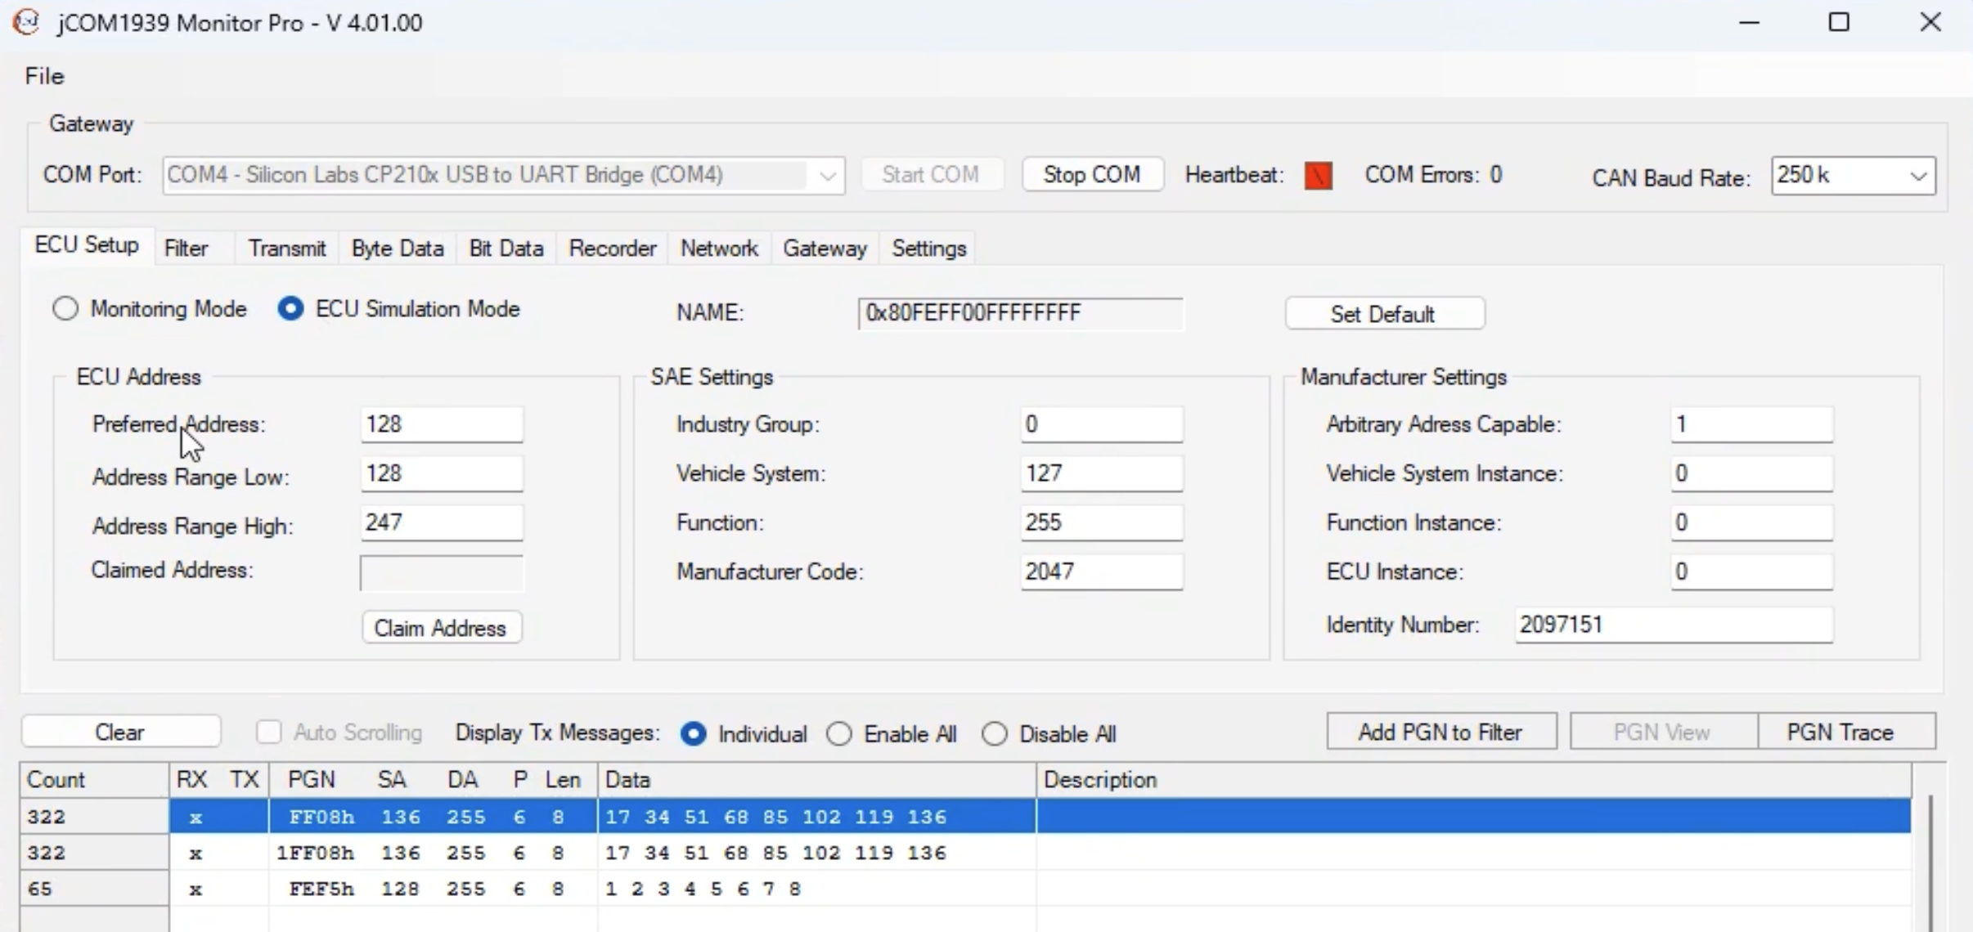Click the Address Range High field
1973x932 pixels.
441,522
